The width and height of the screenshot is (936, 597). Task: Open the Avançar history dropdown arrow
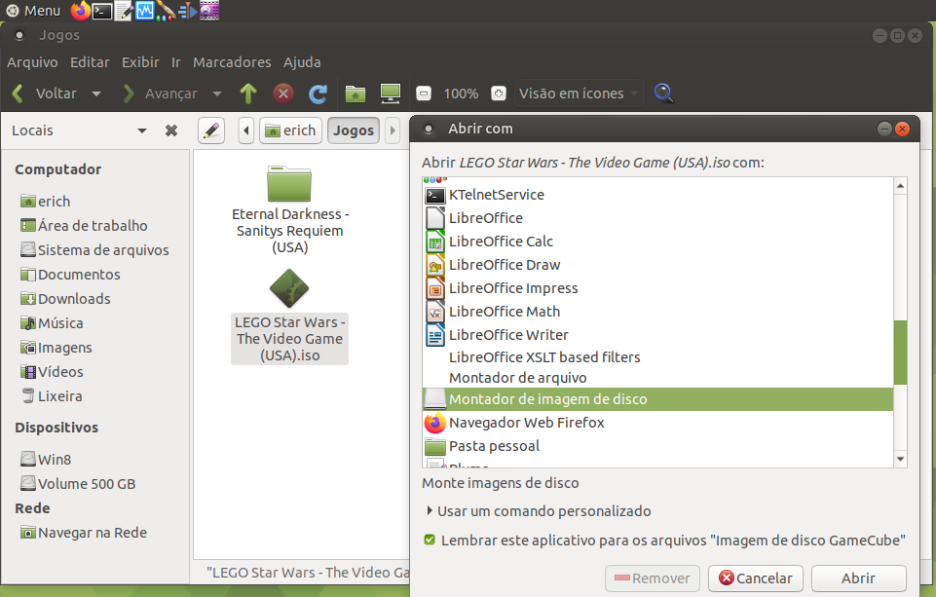[x=217, y=93]
